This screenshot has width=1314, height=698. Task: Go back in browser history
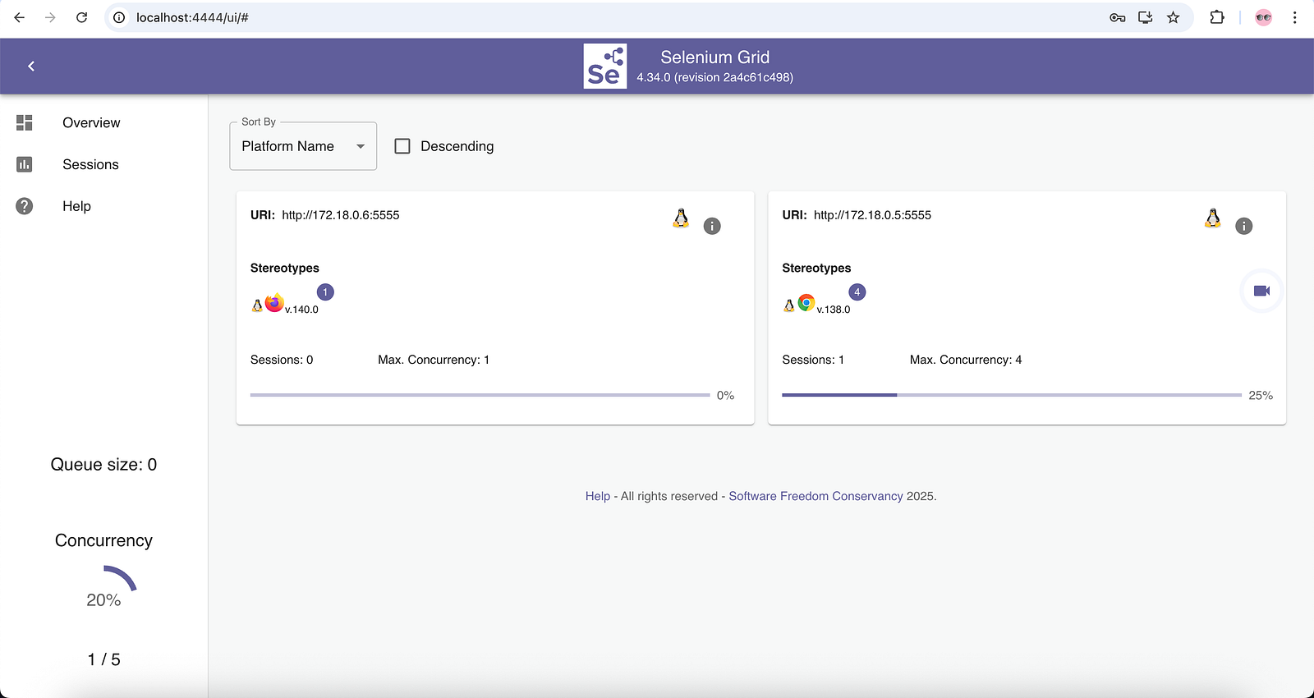pyautogui.click(x=20, y=17)
